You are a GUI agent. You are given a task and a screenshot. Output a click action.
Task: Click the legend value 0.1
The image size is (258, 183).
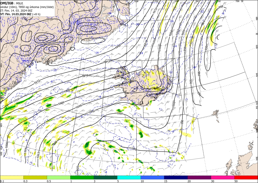[x=2, y=181]
